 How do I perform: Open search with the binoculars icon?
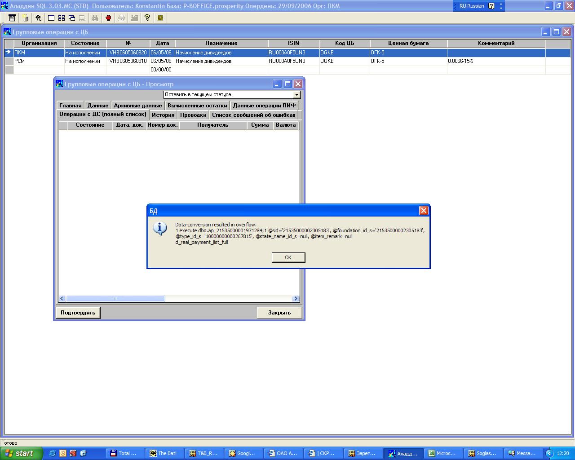[x=95, y=18]
